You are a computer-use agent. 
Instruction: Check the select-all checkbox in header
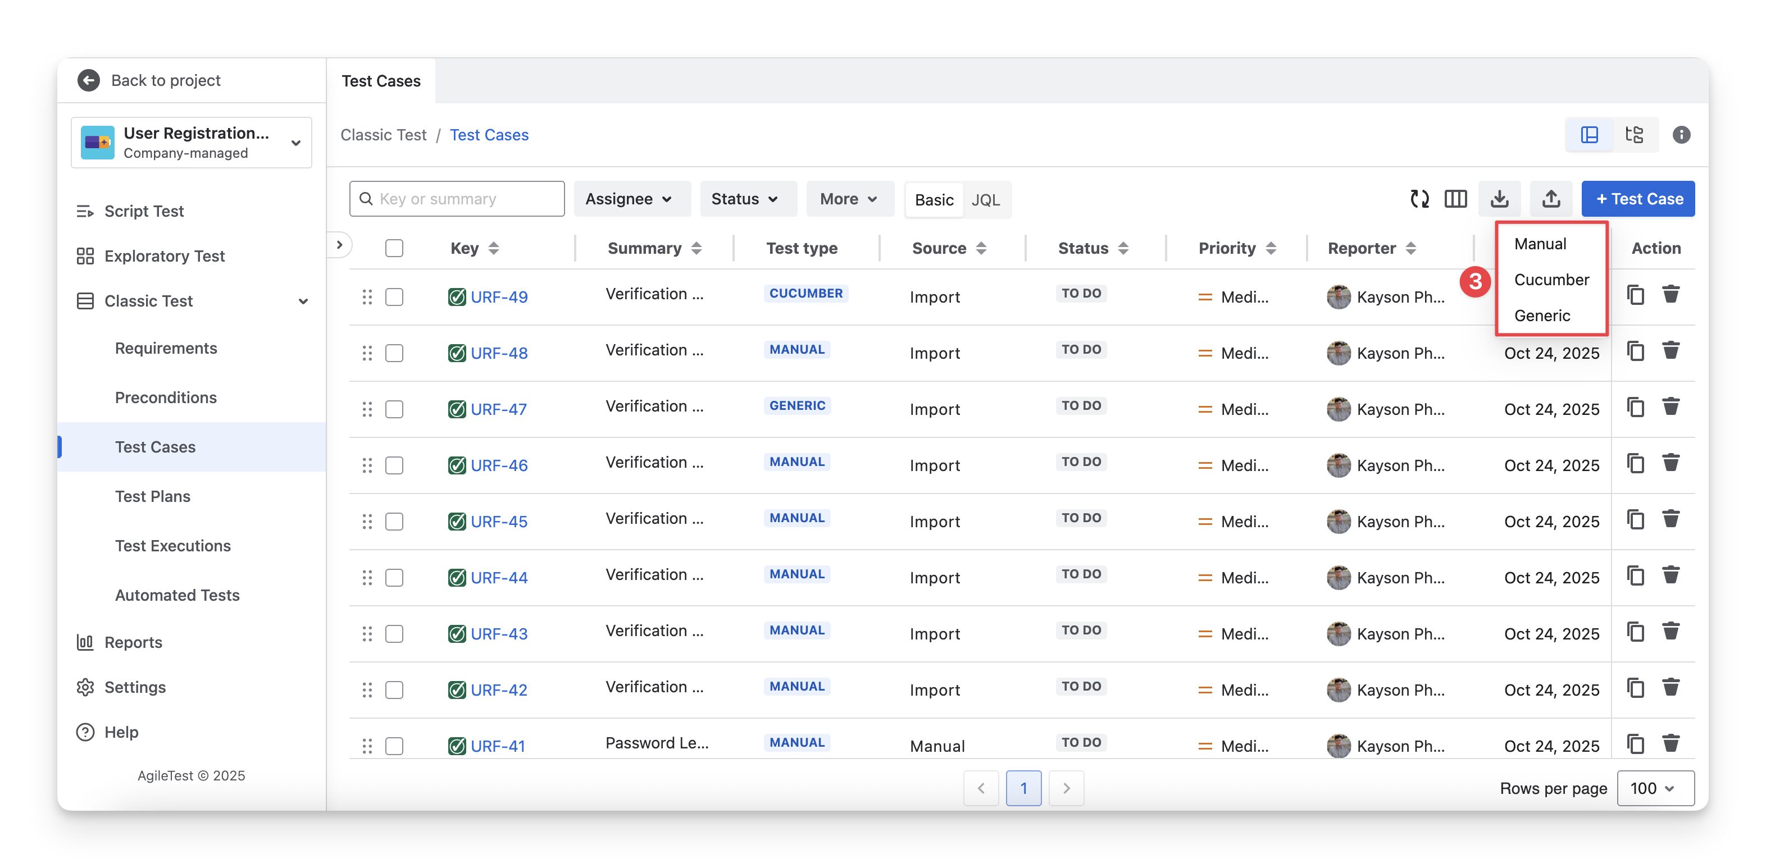pos(394,248)
